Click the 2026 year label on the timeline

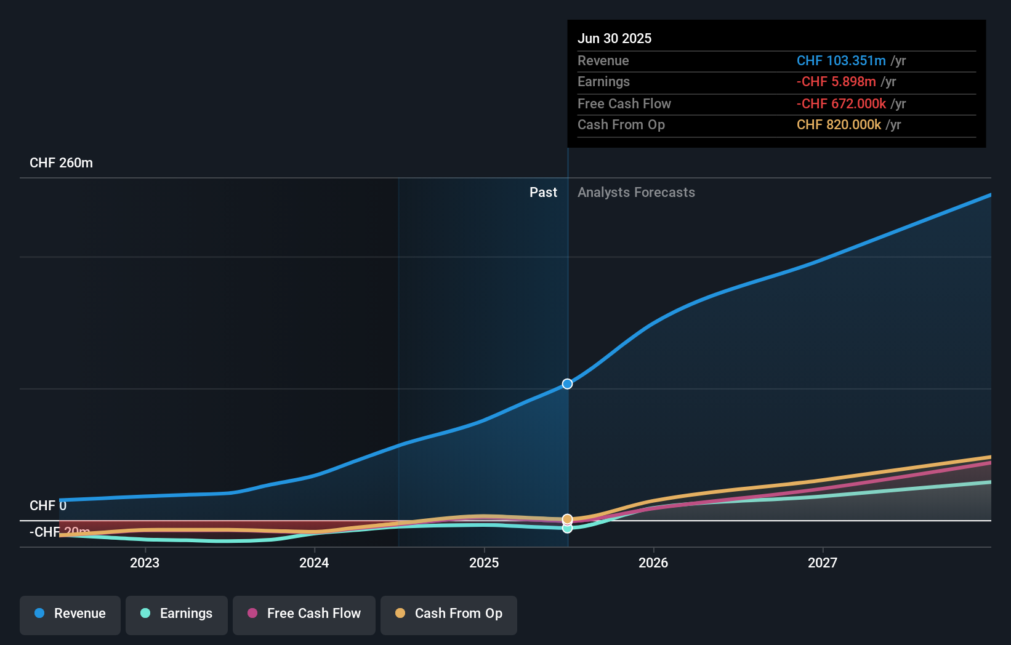[x=654, y=563]
